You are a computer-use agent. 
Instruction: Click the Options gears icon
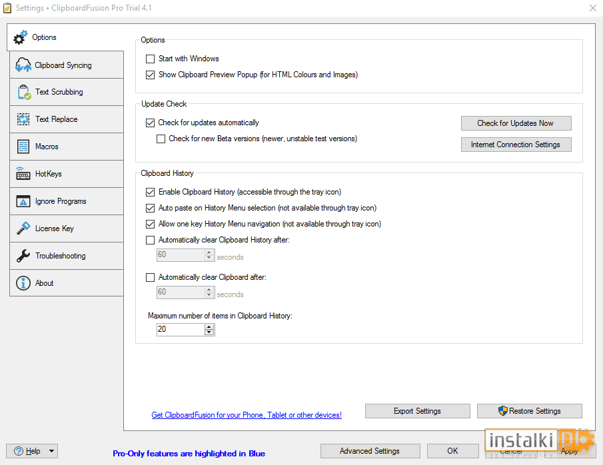click(x=21, y=37)
